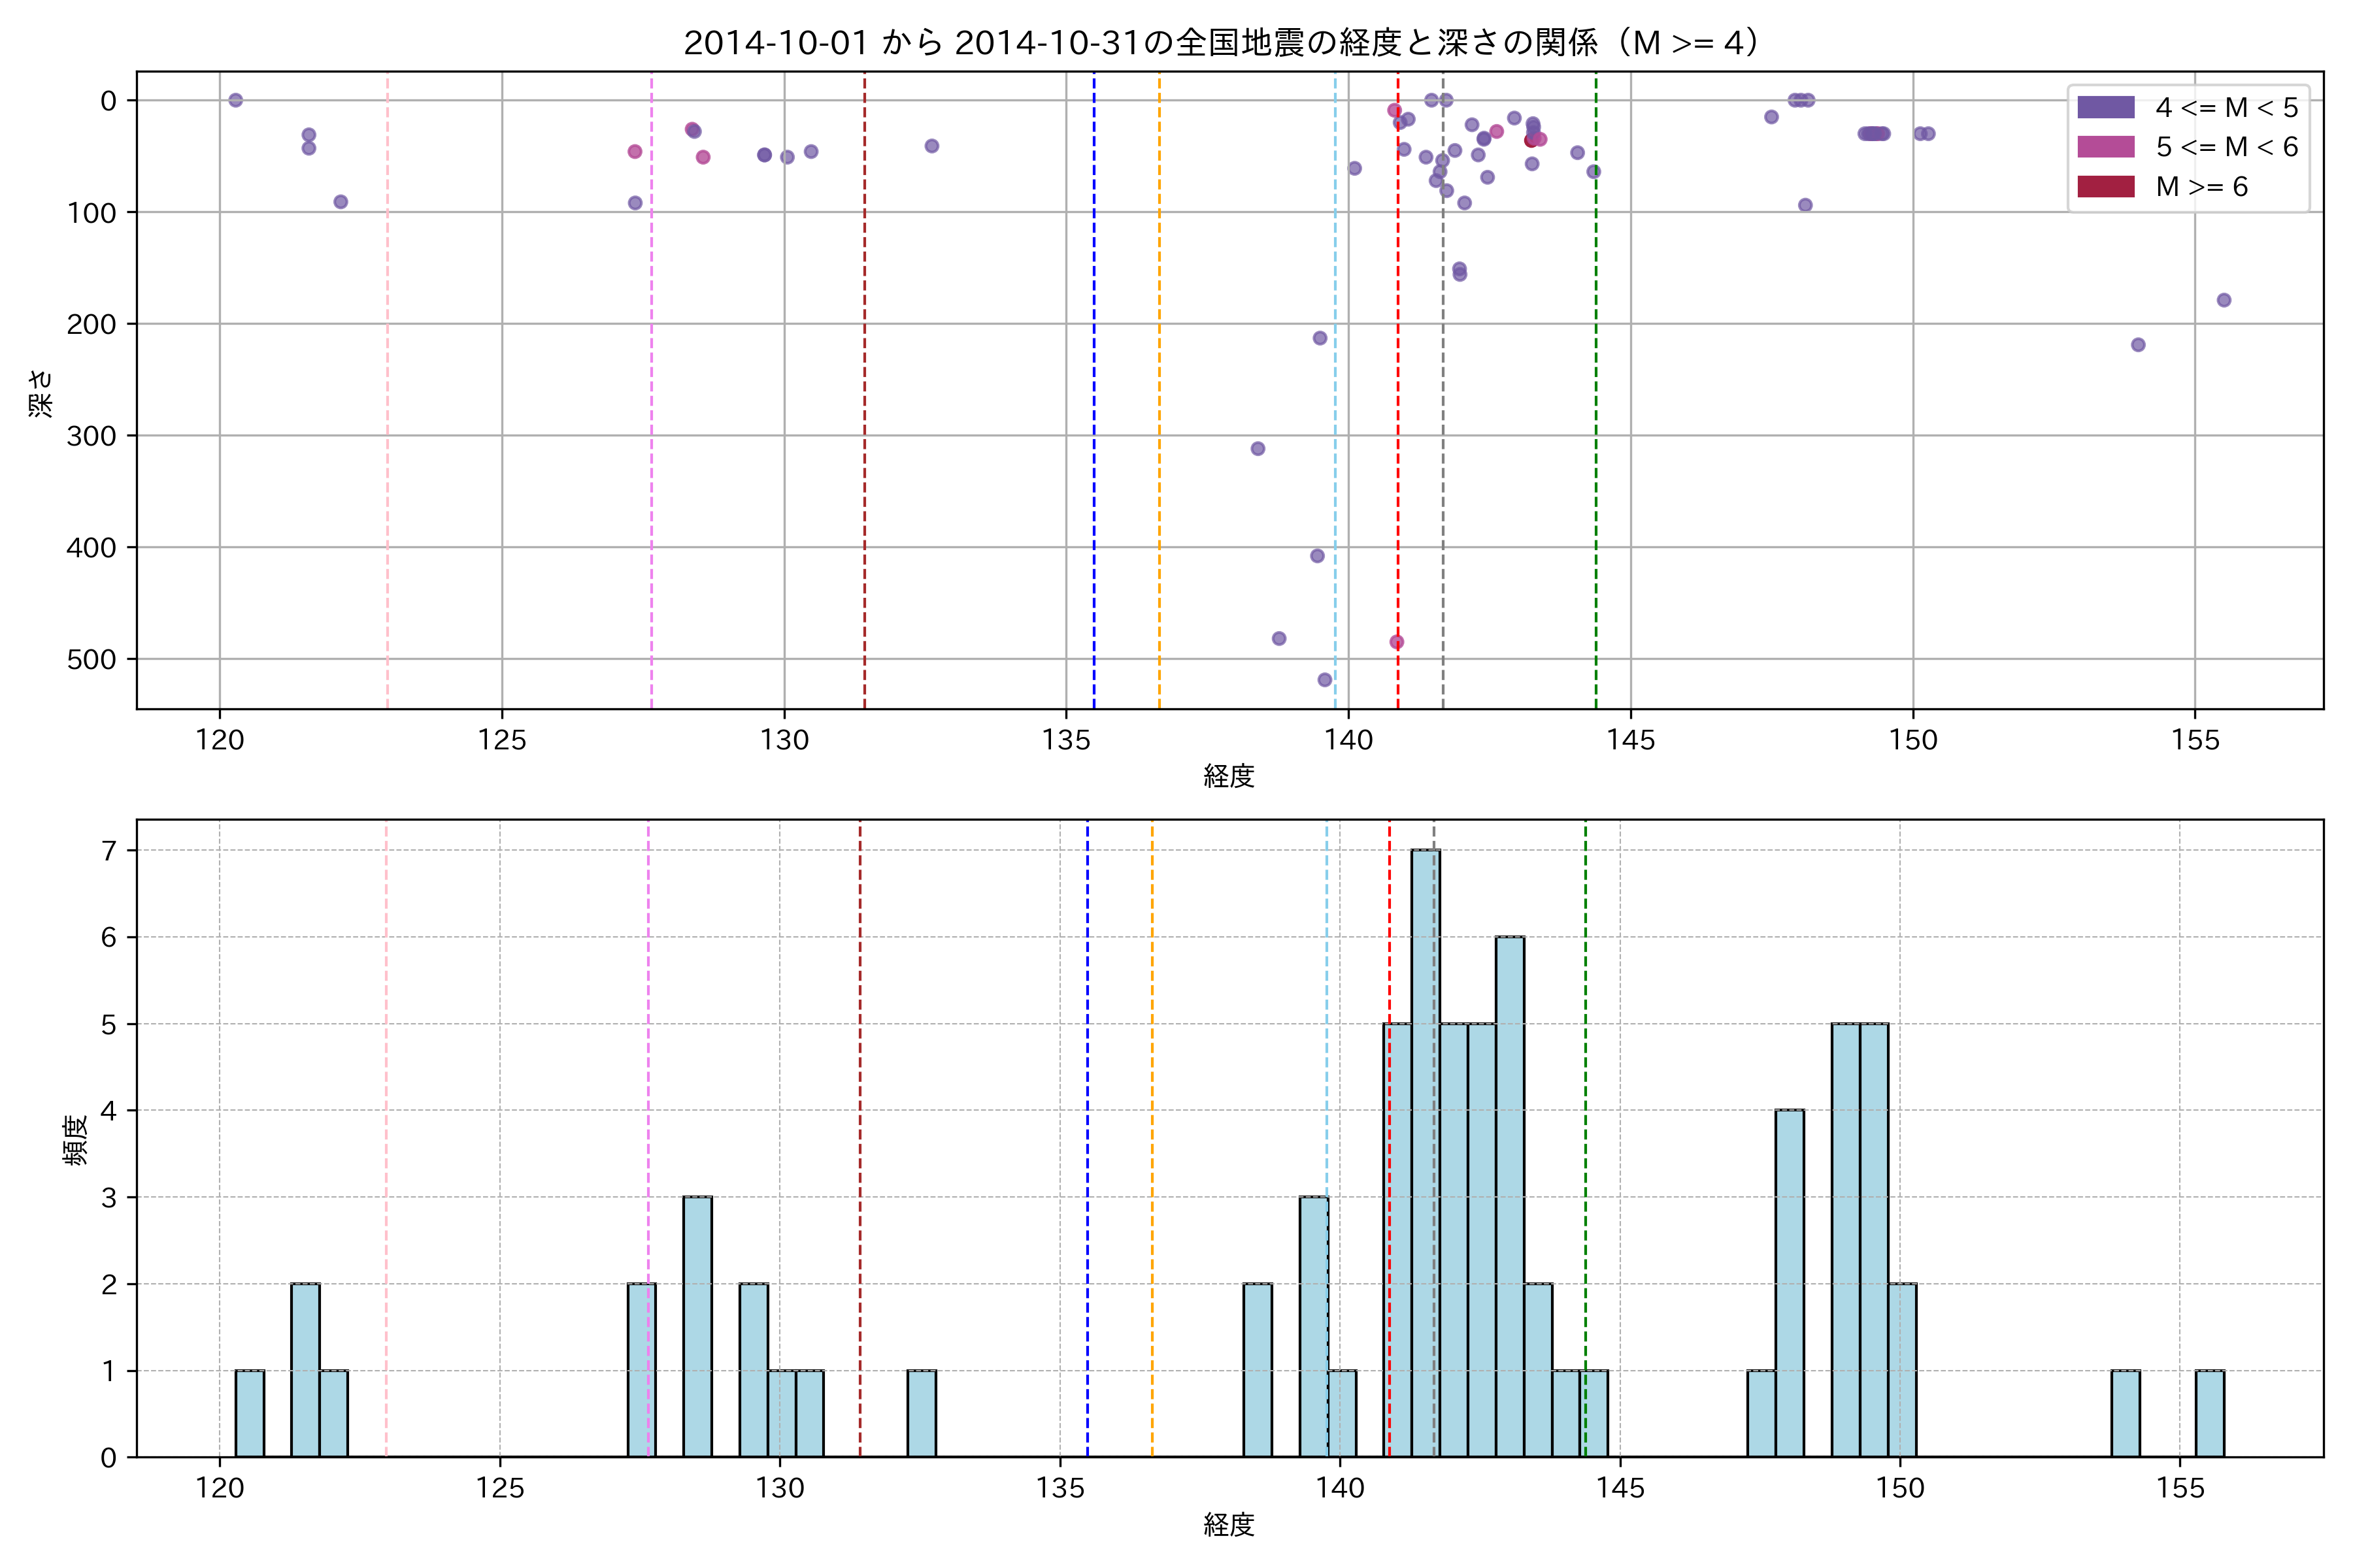Click the 500 tick label on depth axis
The width and height of the screenshot is (2353, 1568).
click(x=91, y=659)
